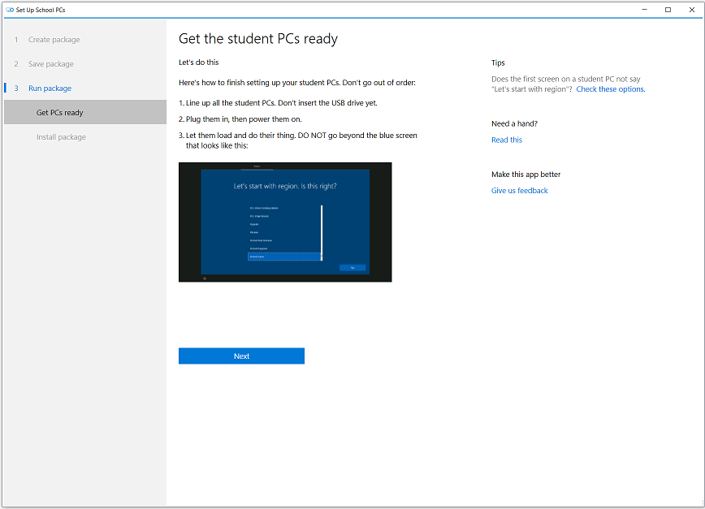The width and height of the screenshot is (705, 509).
Task: Click the Yes button in the preview image
Action: pos(352,267)
